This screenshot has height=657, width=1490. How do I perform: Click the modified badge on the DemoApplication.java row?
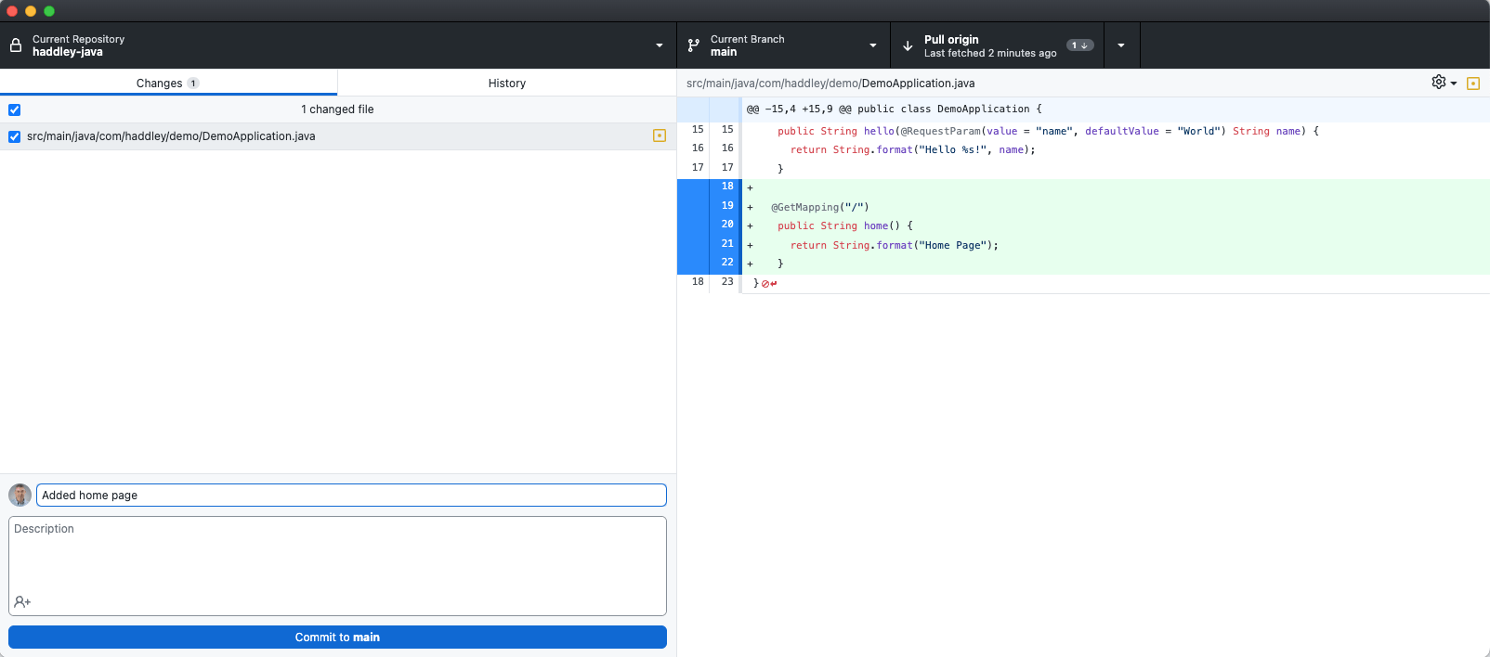(x=660, y=136)
